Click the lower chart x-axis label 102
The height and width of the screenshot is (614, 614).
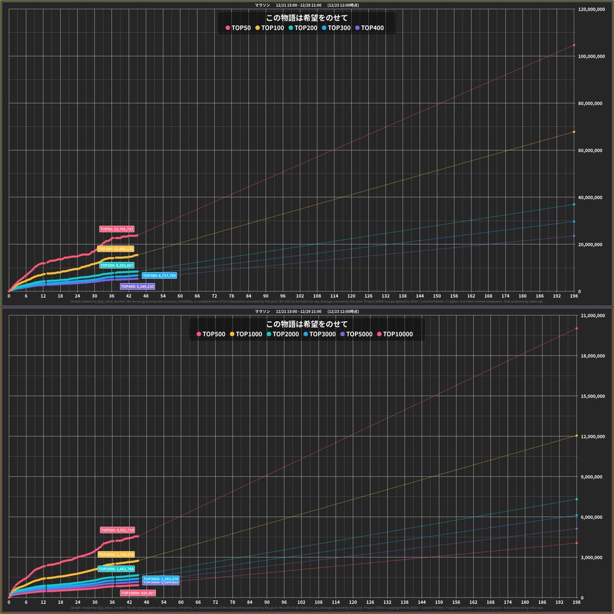[301, 602]
